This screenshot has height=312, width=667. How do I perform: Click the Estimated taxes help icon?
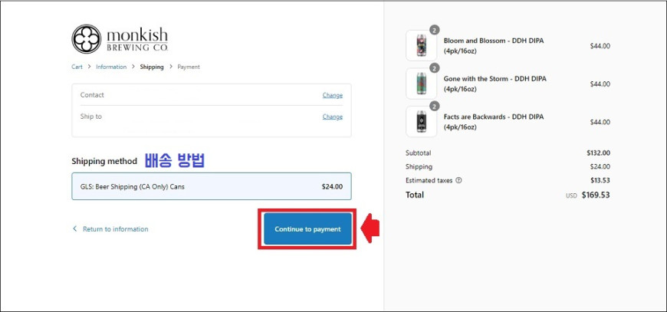(x=458, y=180)
